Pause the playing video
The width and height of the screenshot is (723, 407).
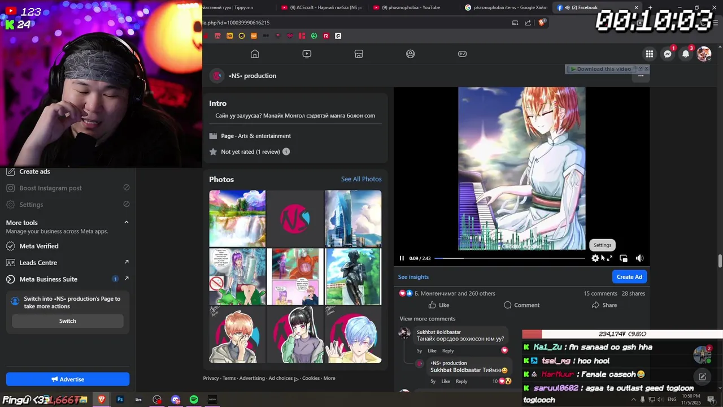402,258
